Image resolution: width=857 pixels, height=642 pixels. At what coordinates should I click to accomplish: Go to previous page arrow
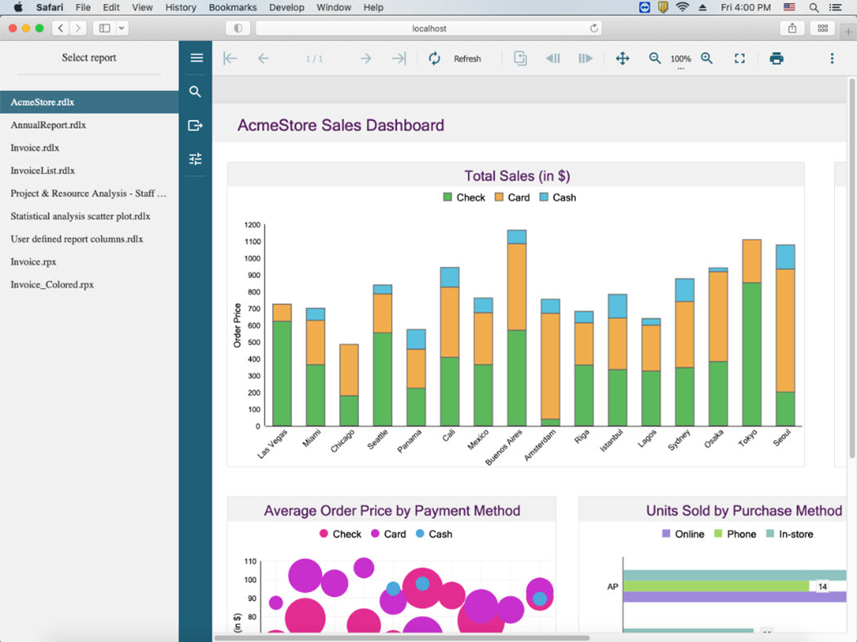pyautogui.click(x=263, y=58)
